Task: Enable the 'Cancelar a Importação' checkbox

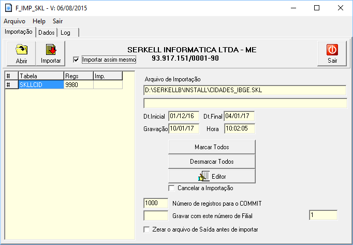Action: click(x=171, y=188)
